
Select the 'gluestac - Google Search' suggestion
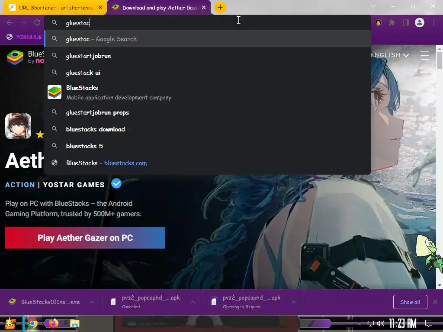pyautogui.click(x=208, y=39)
